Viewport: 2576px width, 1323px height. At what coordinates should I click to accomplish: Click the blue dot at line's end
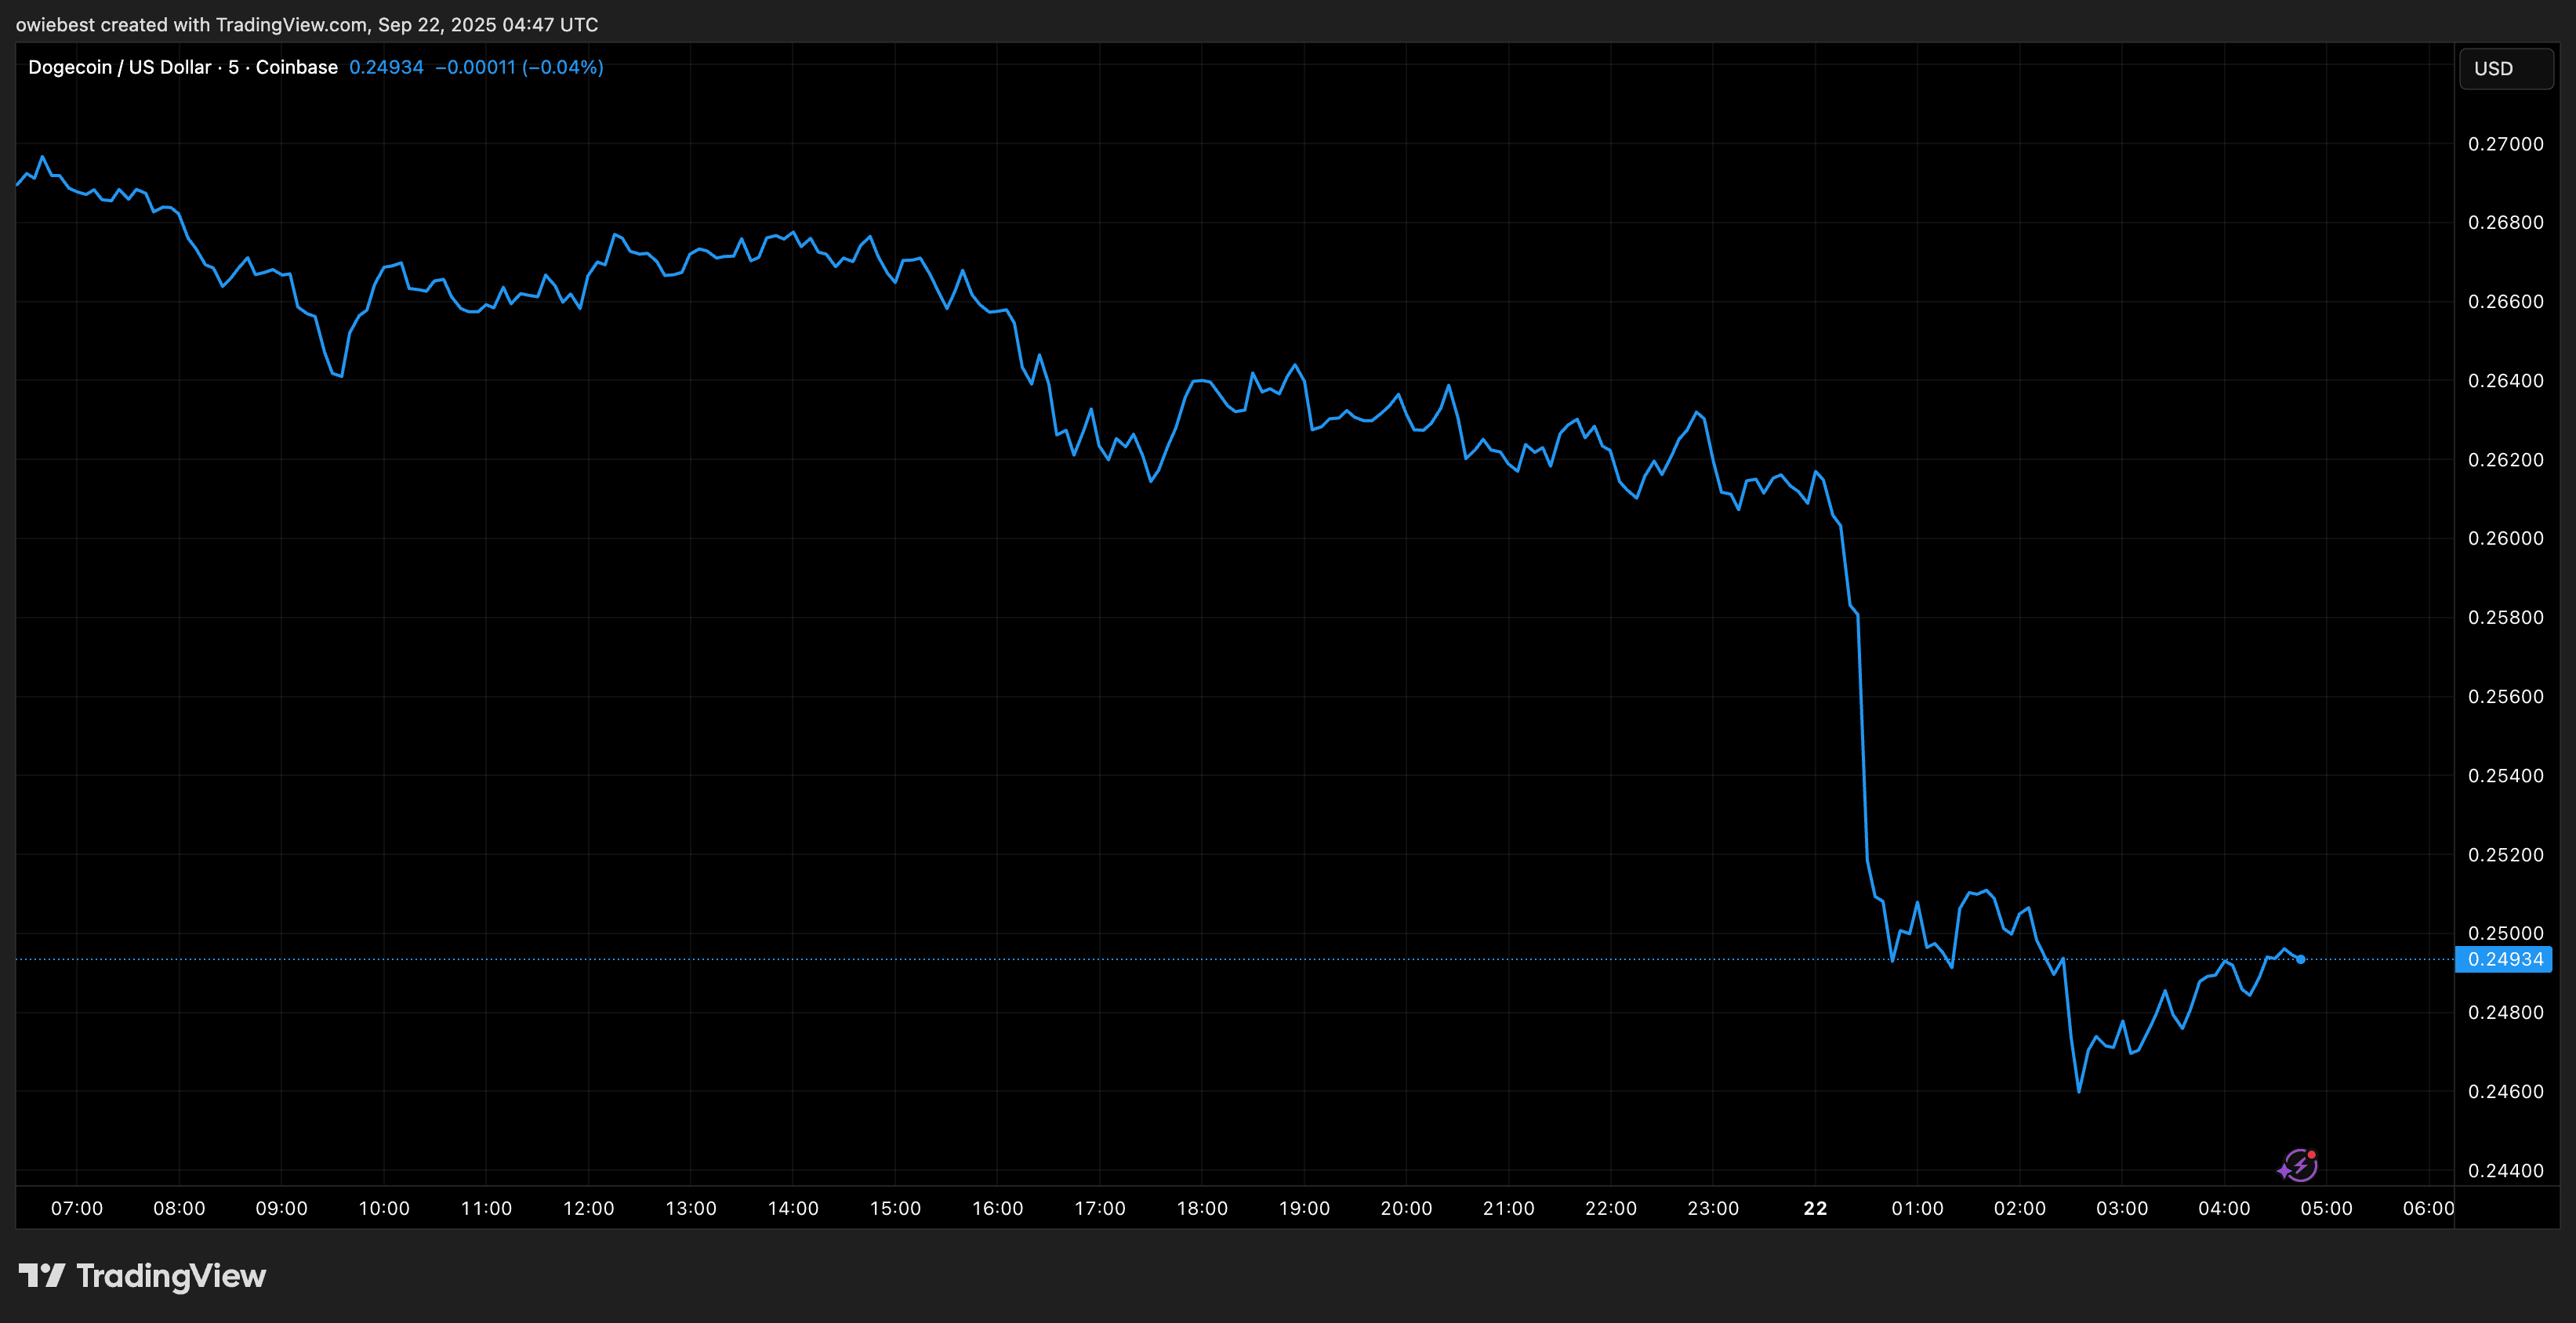point(2301,959)
